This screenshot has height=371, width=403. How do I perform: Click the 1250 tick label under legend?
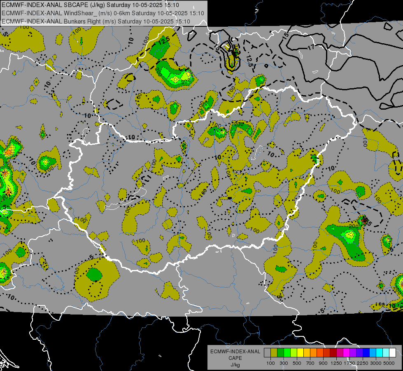(336, 363)
